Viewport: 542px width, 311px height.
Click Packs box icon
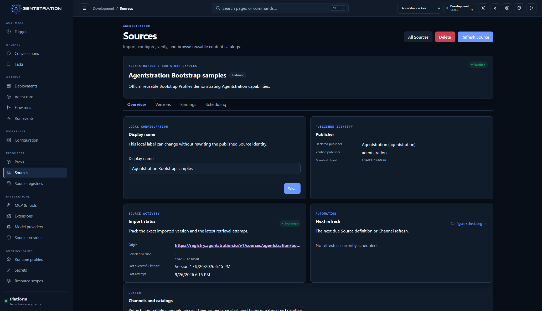click(x=9, y=162)
